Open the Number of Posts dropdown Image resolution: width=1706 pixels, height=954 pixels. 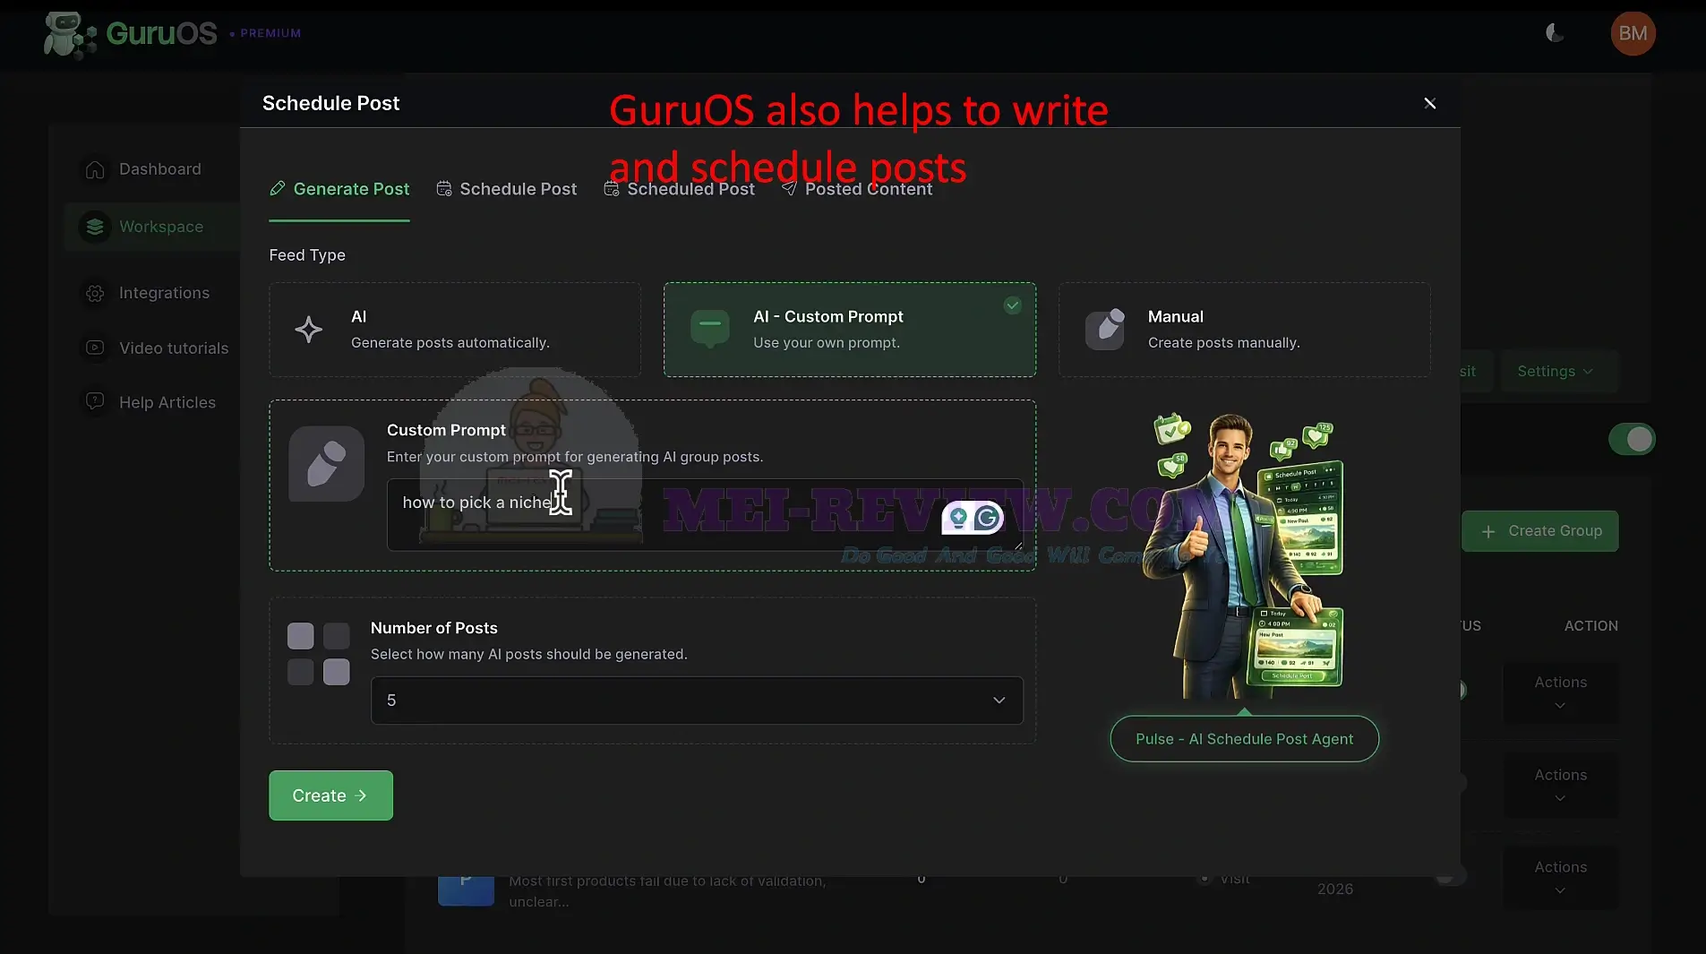click(697, 700)
